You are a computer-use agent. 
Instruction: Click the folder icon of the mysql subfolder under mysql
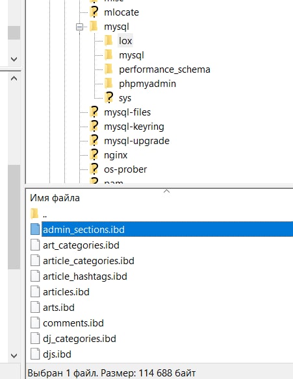coord(108,55)
